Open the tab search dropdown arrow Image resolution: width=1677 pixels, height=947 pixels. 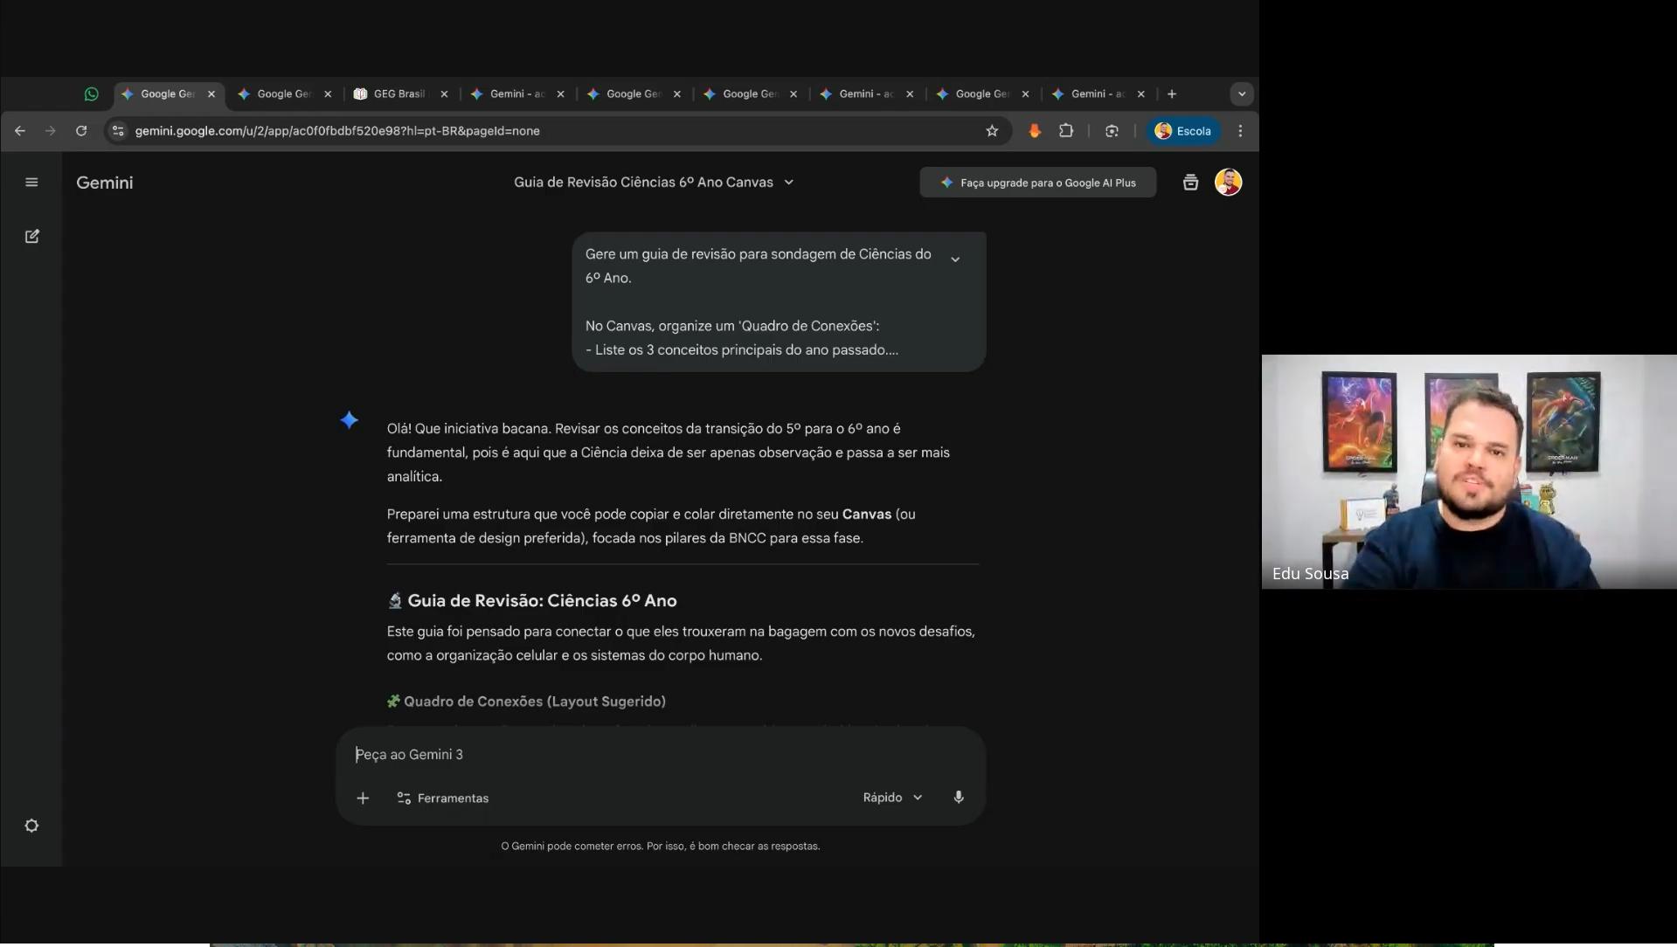point(1242,94)
